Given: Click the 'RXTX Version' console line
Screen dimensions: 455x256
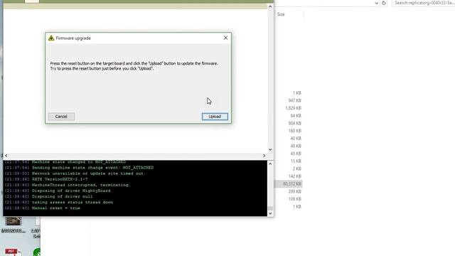Looking at the screenshot, I should pos(46,179).
